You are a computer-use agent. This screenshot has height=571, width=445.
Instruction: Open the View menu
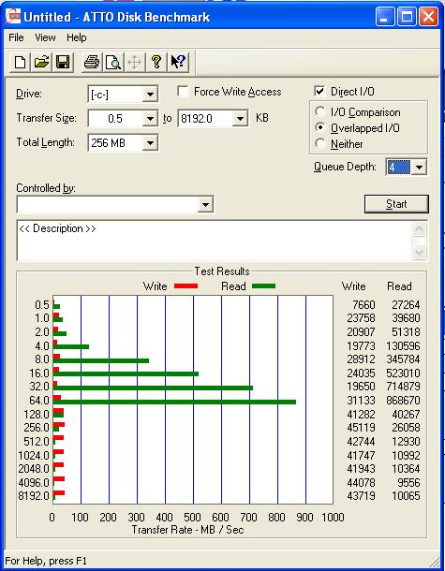click(45, 37)
